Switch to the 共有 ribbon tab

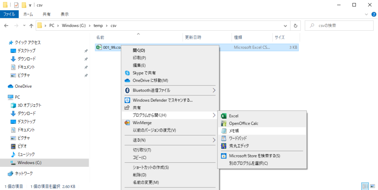point(47,14)
